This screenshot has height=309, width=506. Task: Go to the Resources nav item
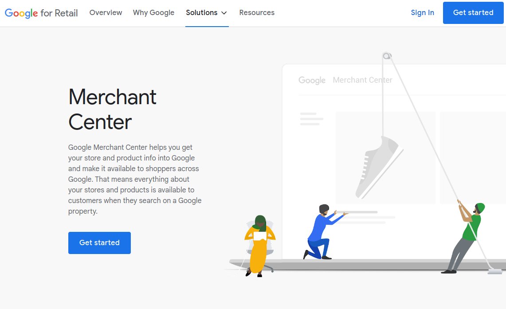[x=257, y=12]
